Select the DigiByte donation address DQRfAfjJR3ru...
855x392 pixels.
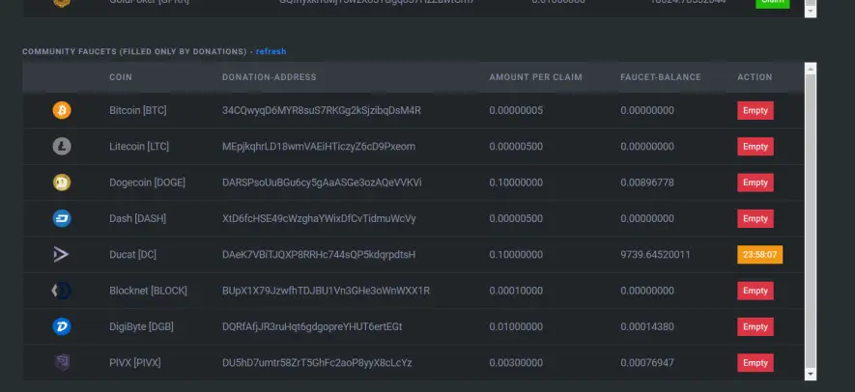click(x=312, y=326)
